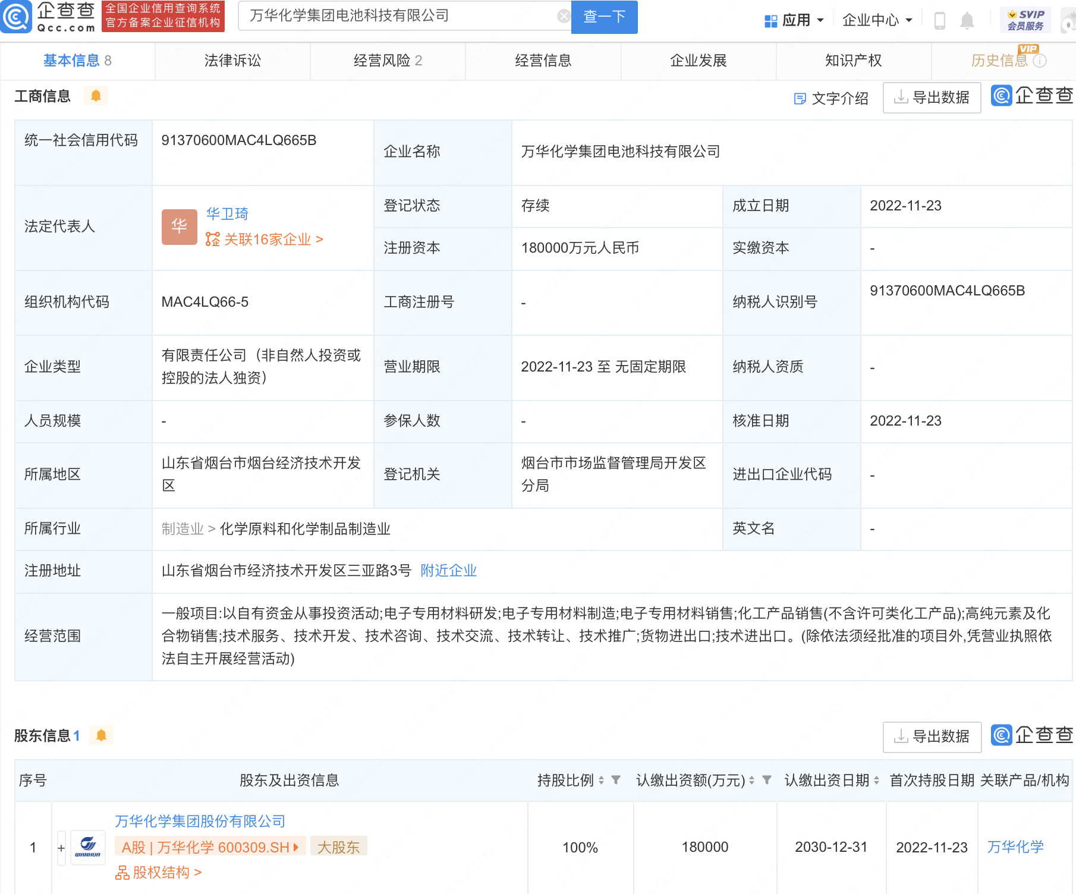Viewport: 1076px width, 894px height.
Task: Click the Qcc.com logo at top left
Action: [x=49, y=17]
